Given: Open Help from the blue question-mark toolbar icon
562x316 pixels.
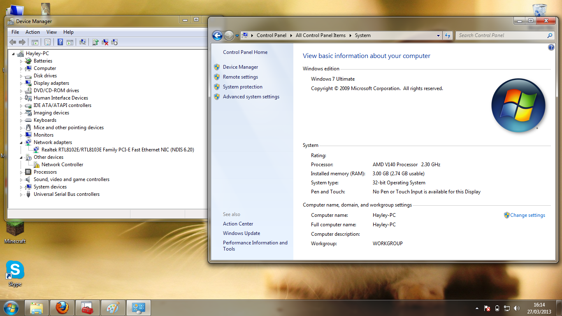Looking at the screenshot, I should click(60, 42).
